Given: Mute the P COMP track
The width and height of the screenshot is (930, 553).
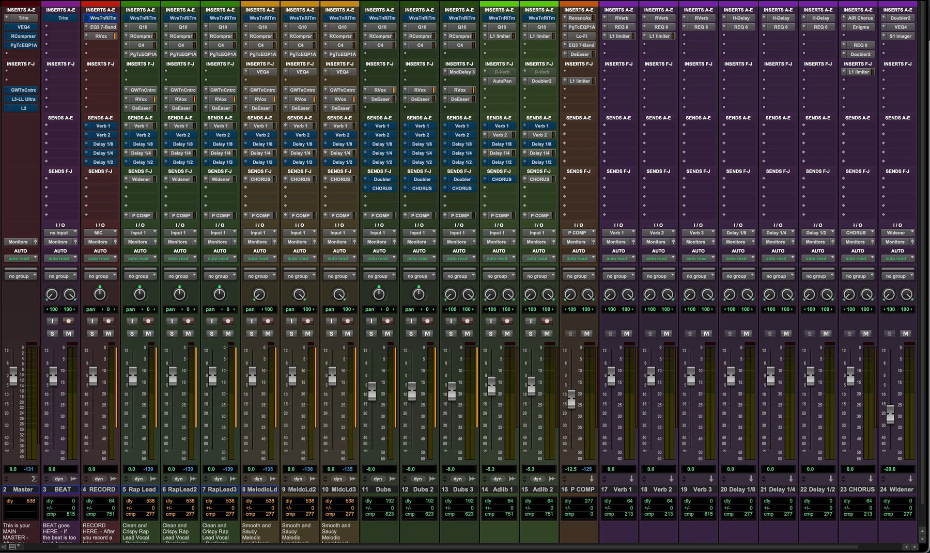Looking at the screenshot, I should (587, 334).
